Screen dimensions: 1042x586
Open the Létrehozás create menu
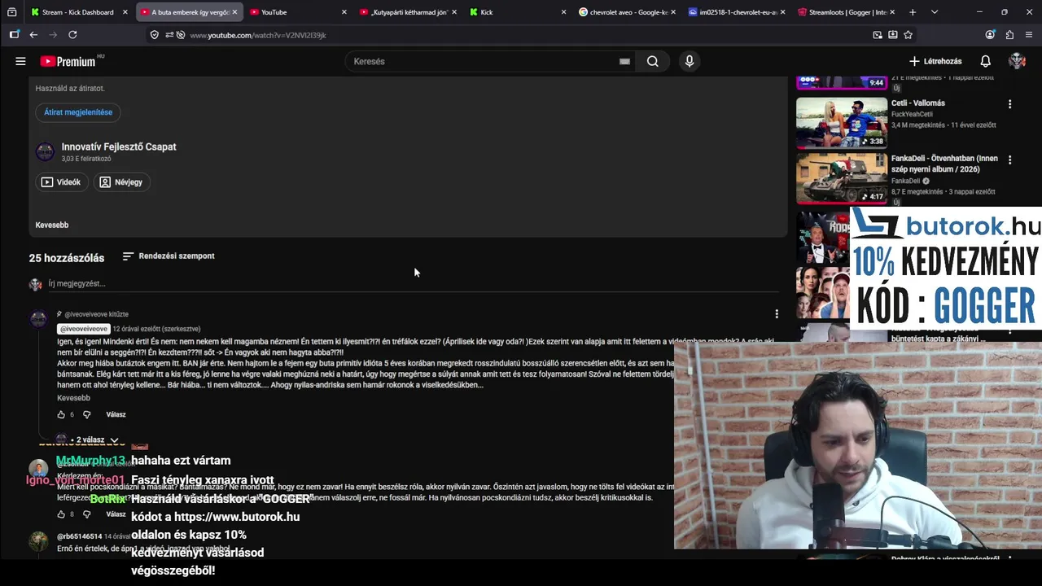[x=935, y=61]
